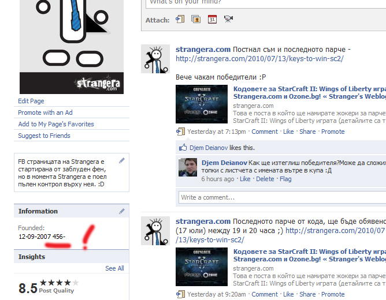Open See All under Insights
Screen dimensions: 386x300
coord(114,268)
